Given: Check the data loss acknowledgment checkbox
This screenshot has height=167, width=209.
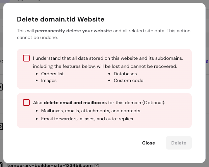Looking at the screenshot, I should [x=26, y=58].
